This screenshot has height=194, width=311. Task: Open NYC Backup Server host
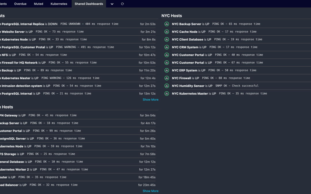coord(186,24)
